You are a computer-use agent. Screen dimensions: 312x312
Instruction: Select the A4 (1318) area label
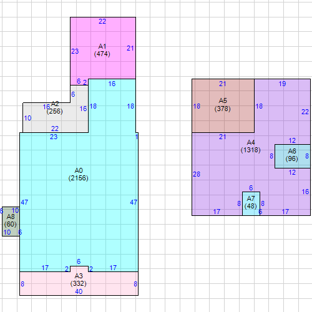(251, 146)
